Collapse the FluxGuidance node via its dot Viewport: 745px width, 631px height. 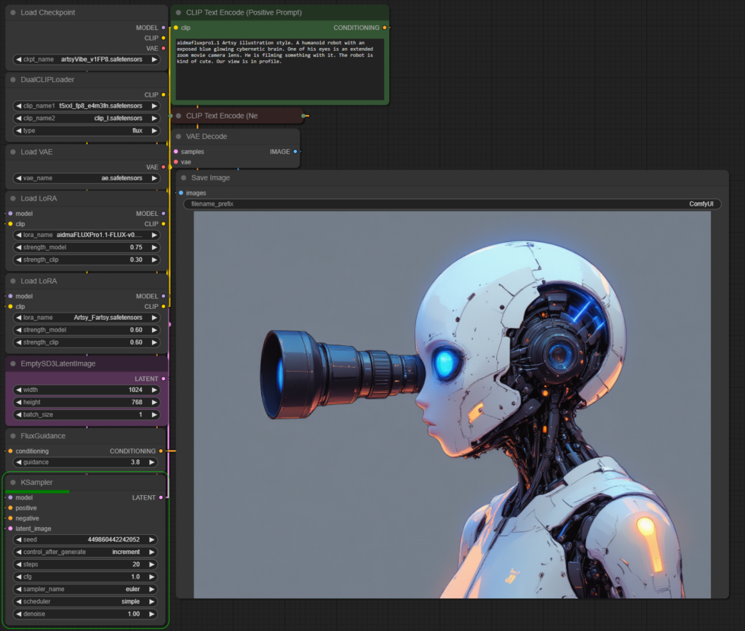click(13, 436)
